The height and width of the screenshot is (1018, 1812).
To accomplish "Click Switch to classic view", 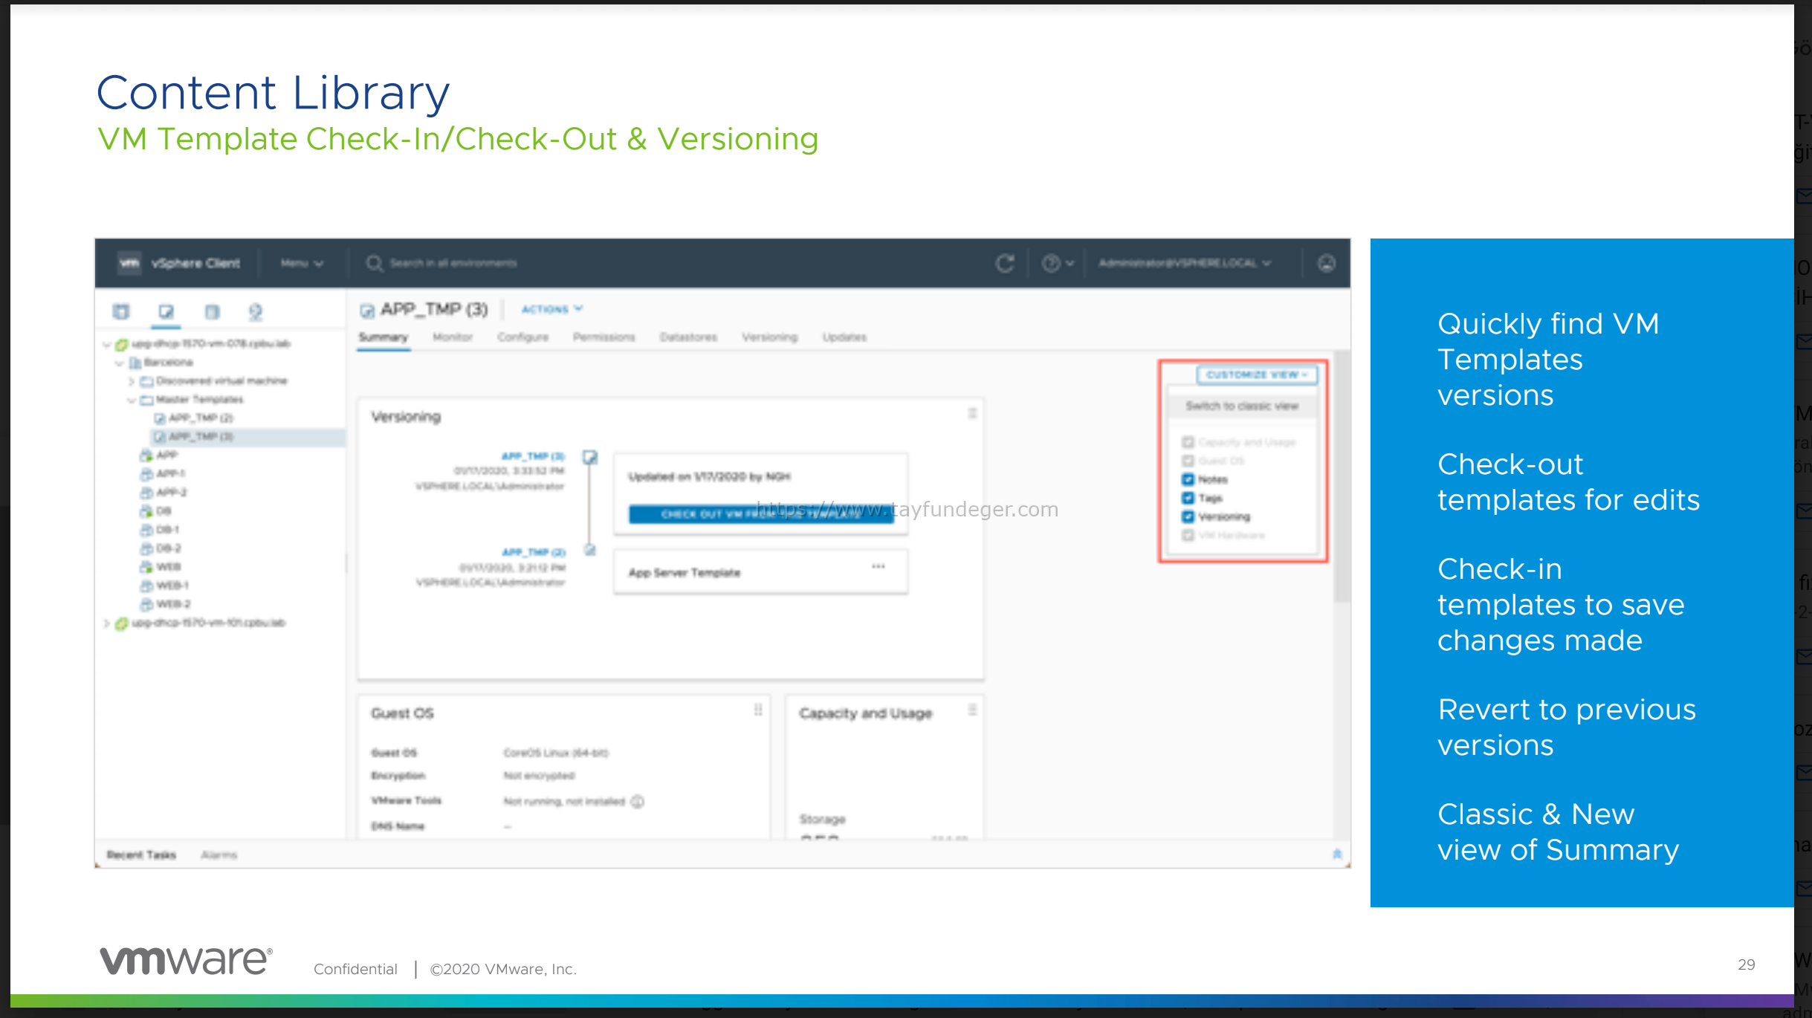I will [1242, 406].
